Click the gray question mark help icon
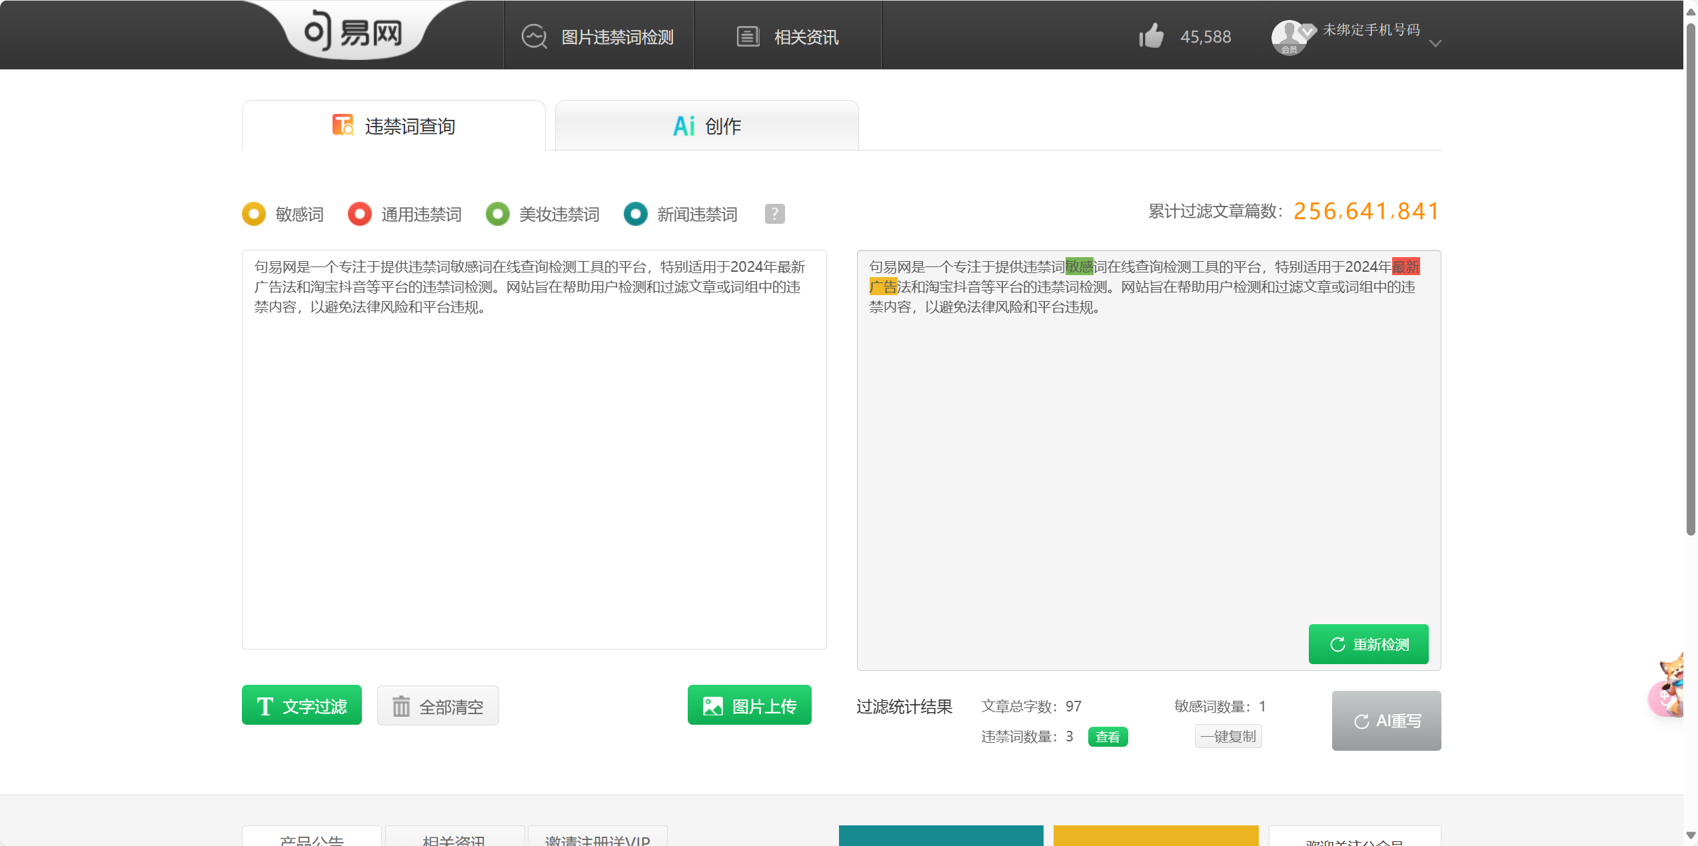This screenshot has height=846, width=1698. pos(774,214)
